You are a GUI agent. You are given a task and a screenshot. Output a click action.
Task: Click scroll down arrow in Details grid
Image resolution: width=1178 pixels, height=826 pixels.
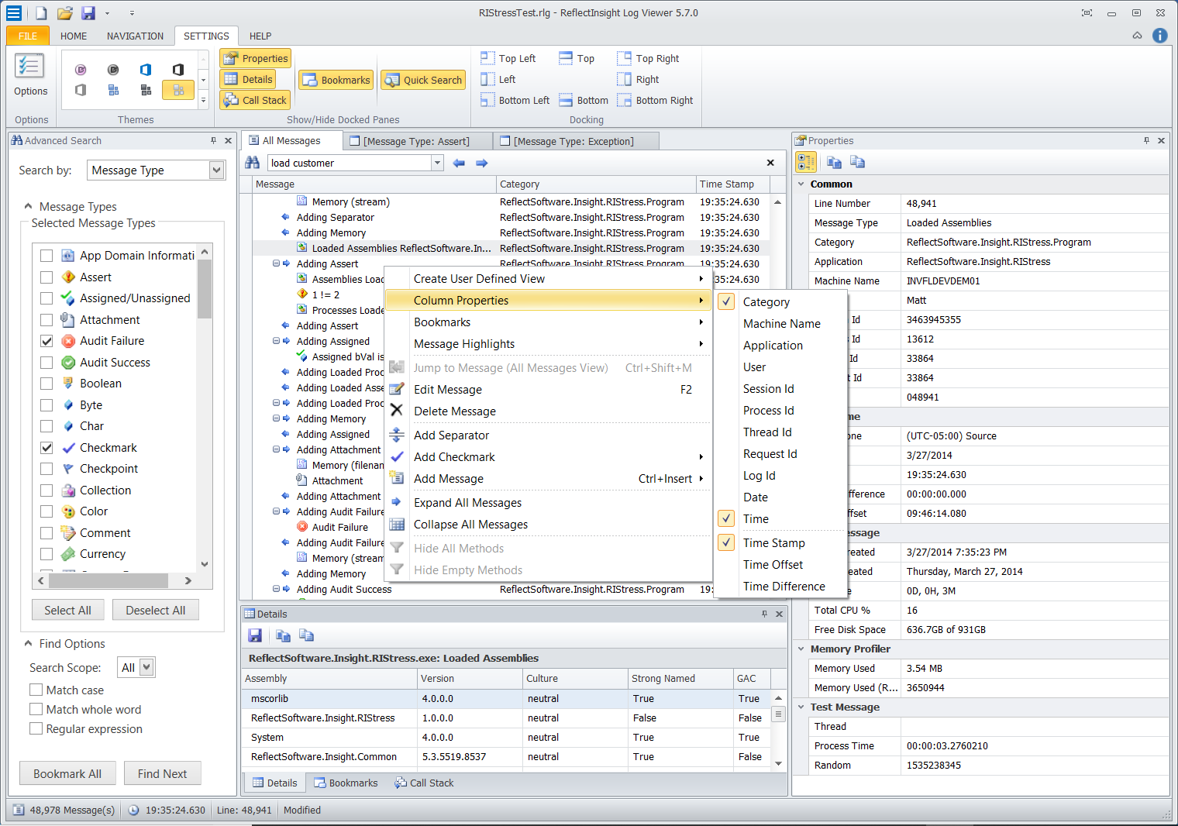[x=779, y=763]
